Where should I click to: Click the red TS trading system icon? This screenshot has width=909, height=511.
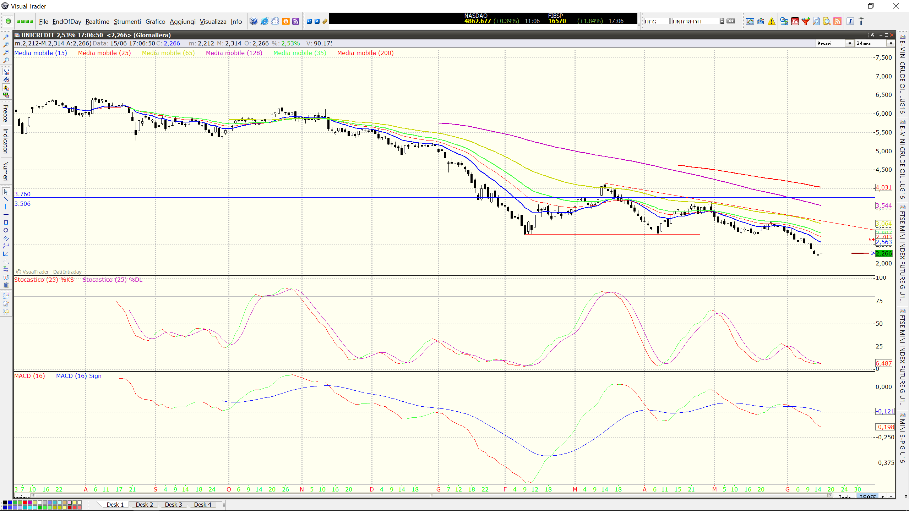click(x=795, y=21)
